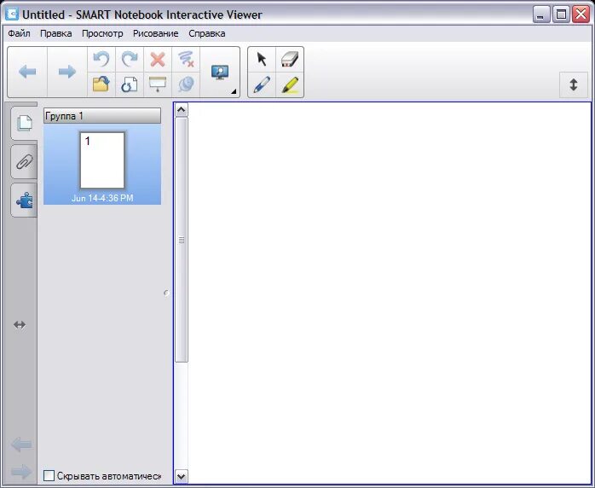Image resolution: width=595 pixels, height=488 pixels.
Task: Click the Screen Shade icon
Action: tap(158, 84)
